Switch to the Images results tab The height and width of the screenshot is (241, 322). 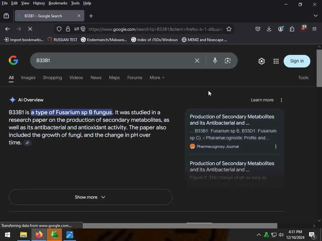coord(28,78)
